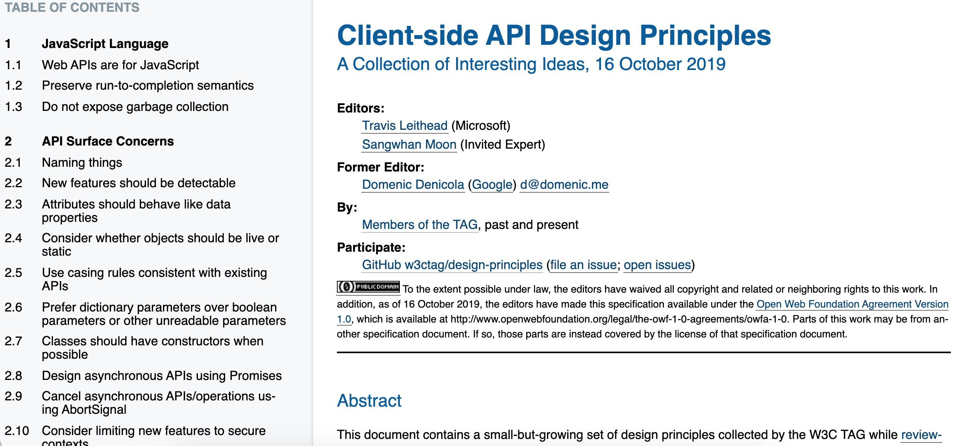Open the Naming things contents entry

82,162
